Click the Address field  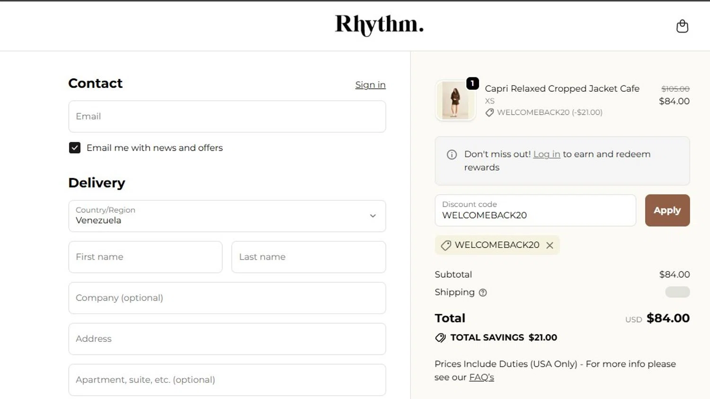click(227, 339)
